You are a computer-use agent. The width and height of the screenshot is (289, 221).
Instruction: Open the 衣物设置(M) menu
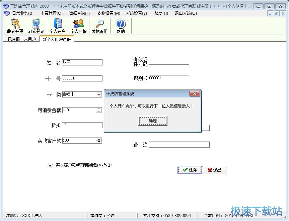tap(109, 13)
